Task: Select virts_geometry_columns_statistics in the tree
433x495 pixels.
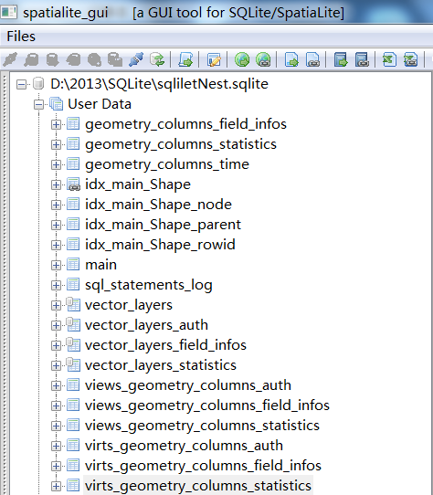Action: 198,486
